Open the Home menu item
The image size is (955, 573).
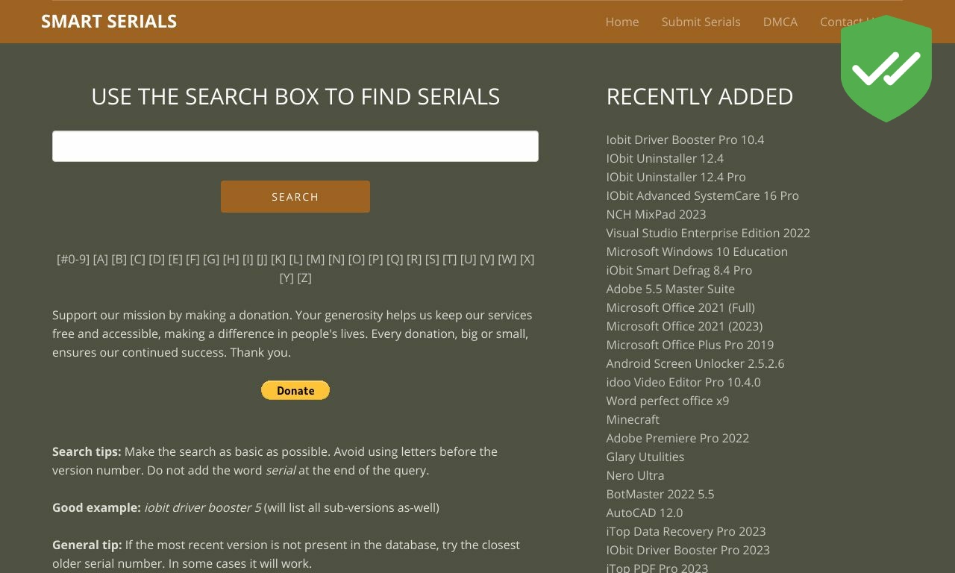622,22
